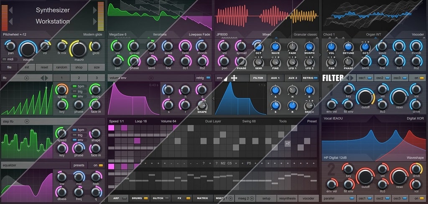Image resolution: width=428 pixels, height=204 pixels.
Task: Switch envelope to AUX 1 tab
Action: tap(275, 78)
